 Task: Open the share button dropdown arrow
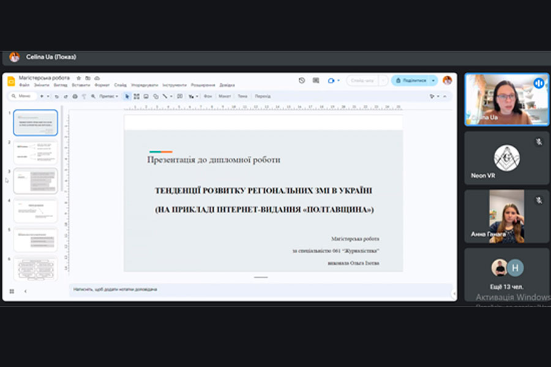pyautogui.click(x=433, y=80)
